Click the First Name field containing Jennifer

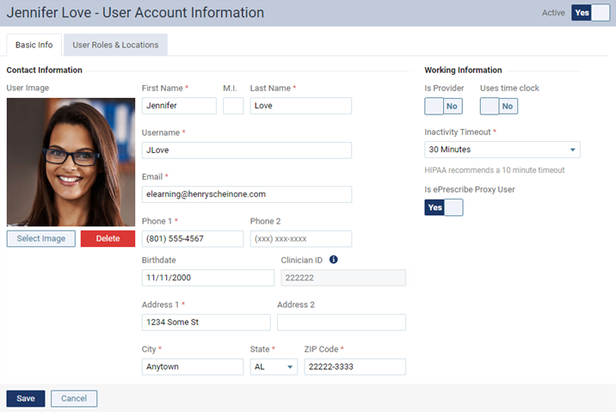coord(179,106)
